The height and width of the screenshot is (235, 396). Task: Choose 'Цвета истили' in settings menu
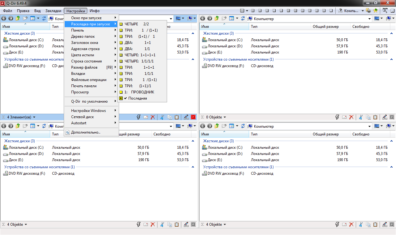pyautogui.click(x=91, y=55)
